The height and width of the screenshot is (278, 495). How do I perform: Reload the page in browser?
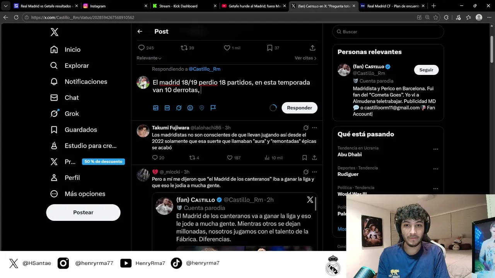(16, 17)
